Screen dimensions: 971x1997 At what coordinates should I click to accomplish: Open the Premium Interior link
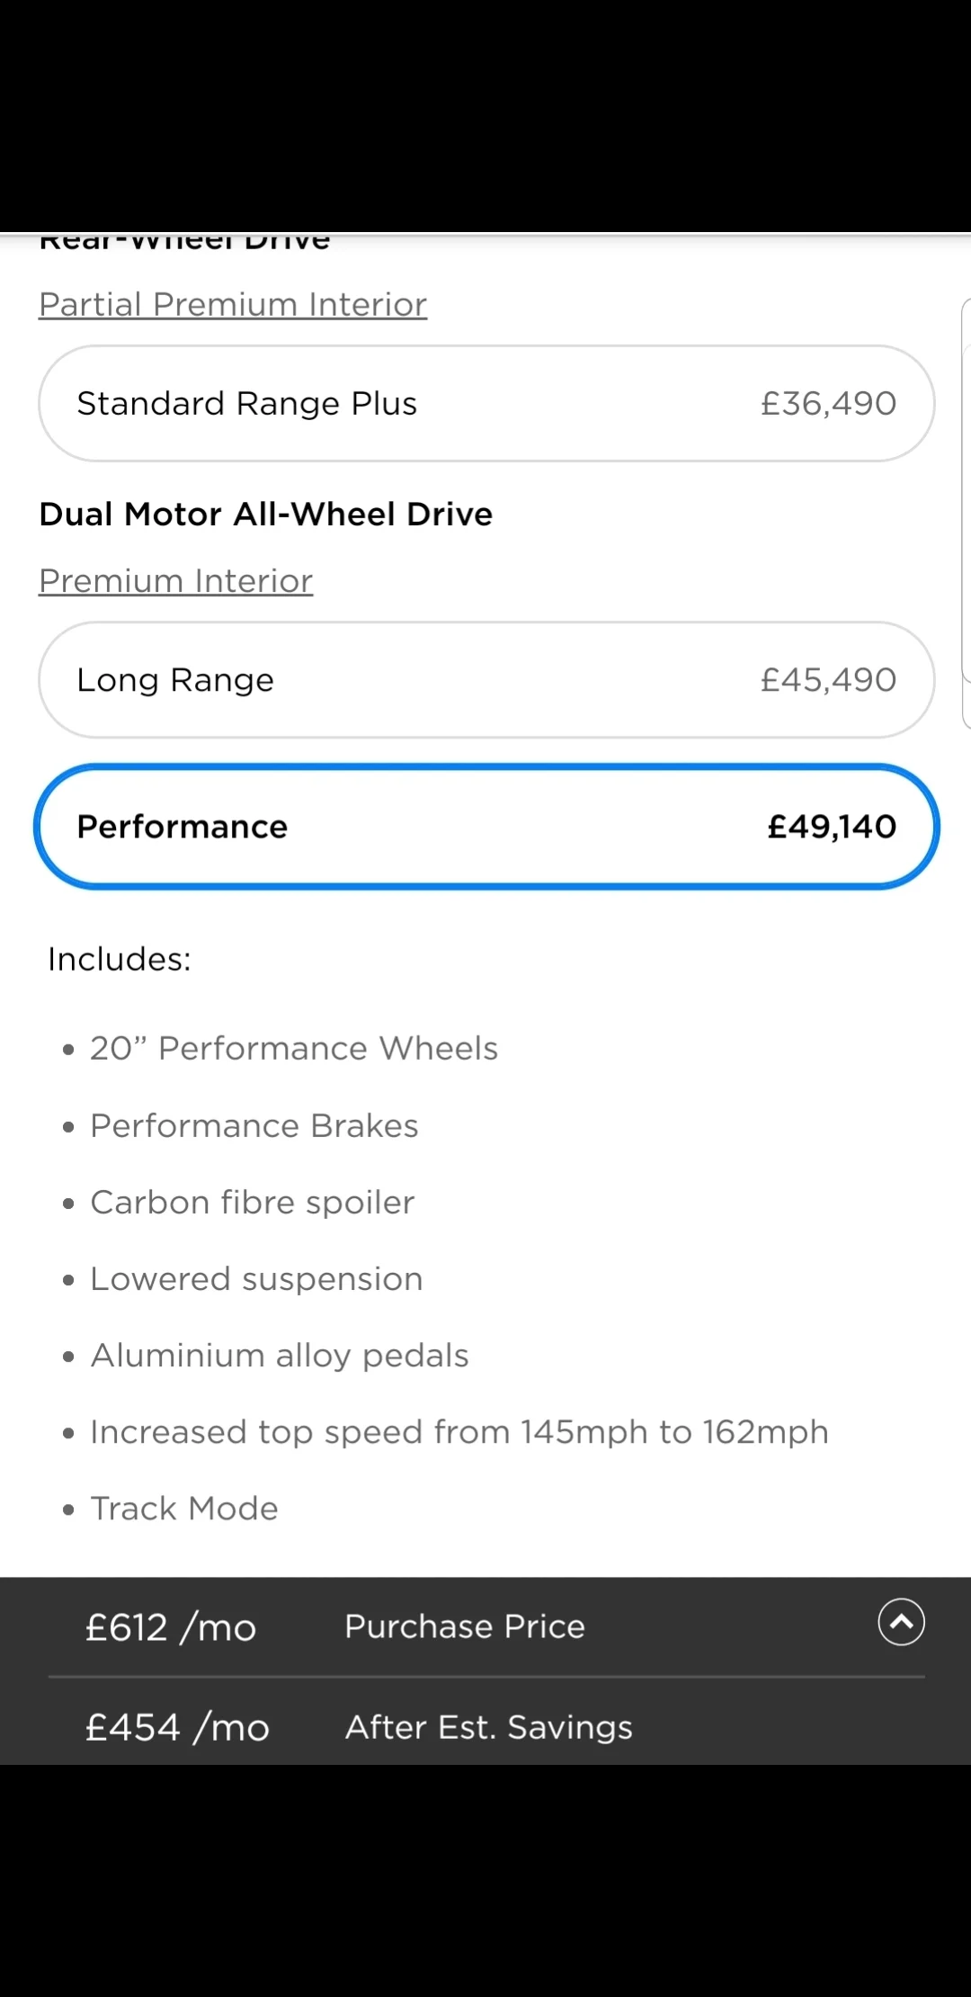[176, 580]
